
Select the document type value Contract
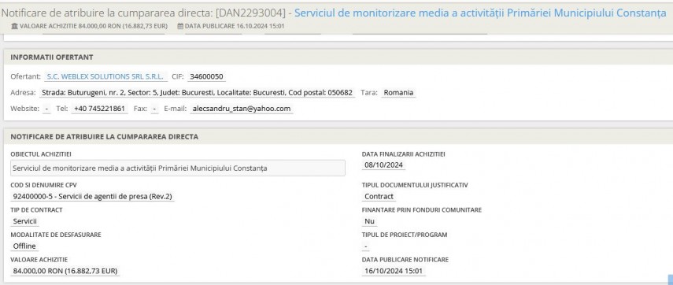[379, 197]
